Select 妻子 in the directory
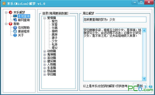Viewport: 155px width, 95px height. [55, 38]
